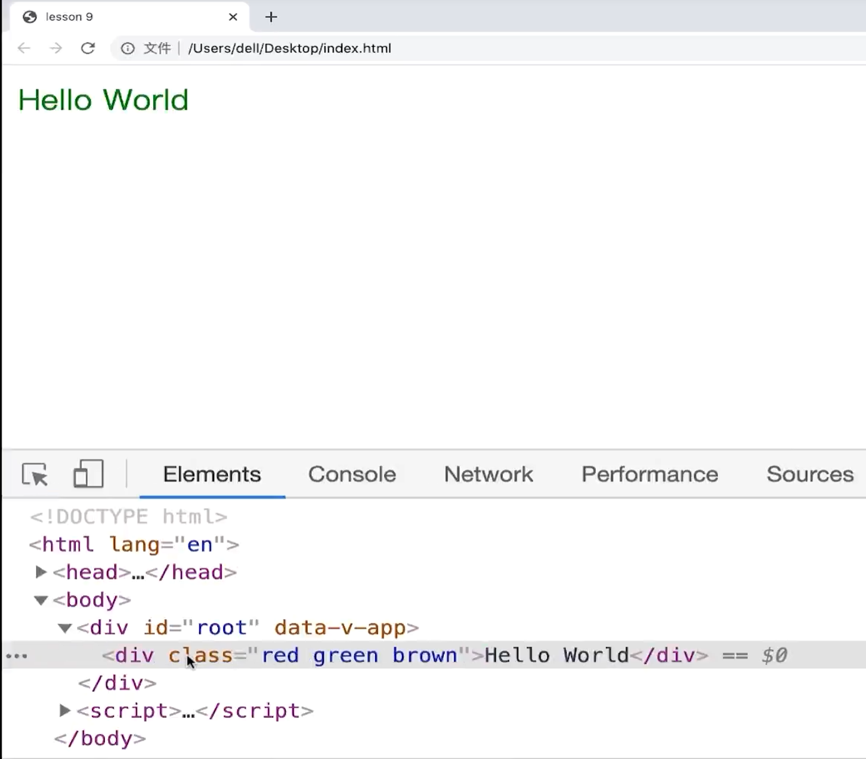Open the Sources tab
The width and height of the screenshot is (866, 759).
[810, 475]
